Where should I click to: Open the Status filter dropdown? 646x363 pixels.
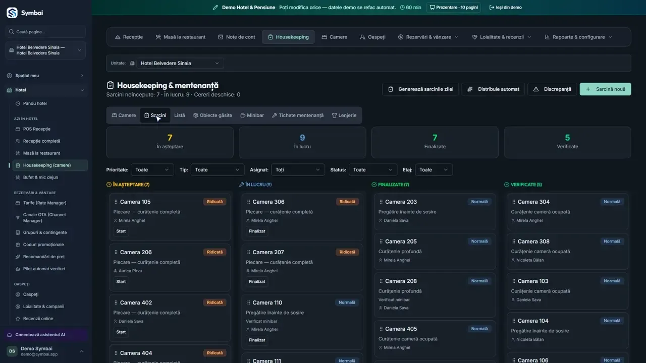click(373, 170)
